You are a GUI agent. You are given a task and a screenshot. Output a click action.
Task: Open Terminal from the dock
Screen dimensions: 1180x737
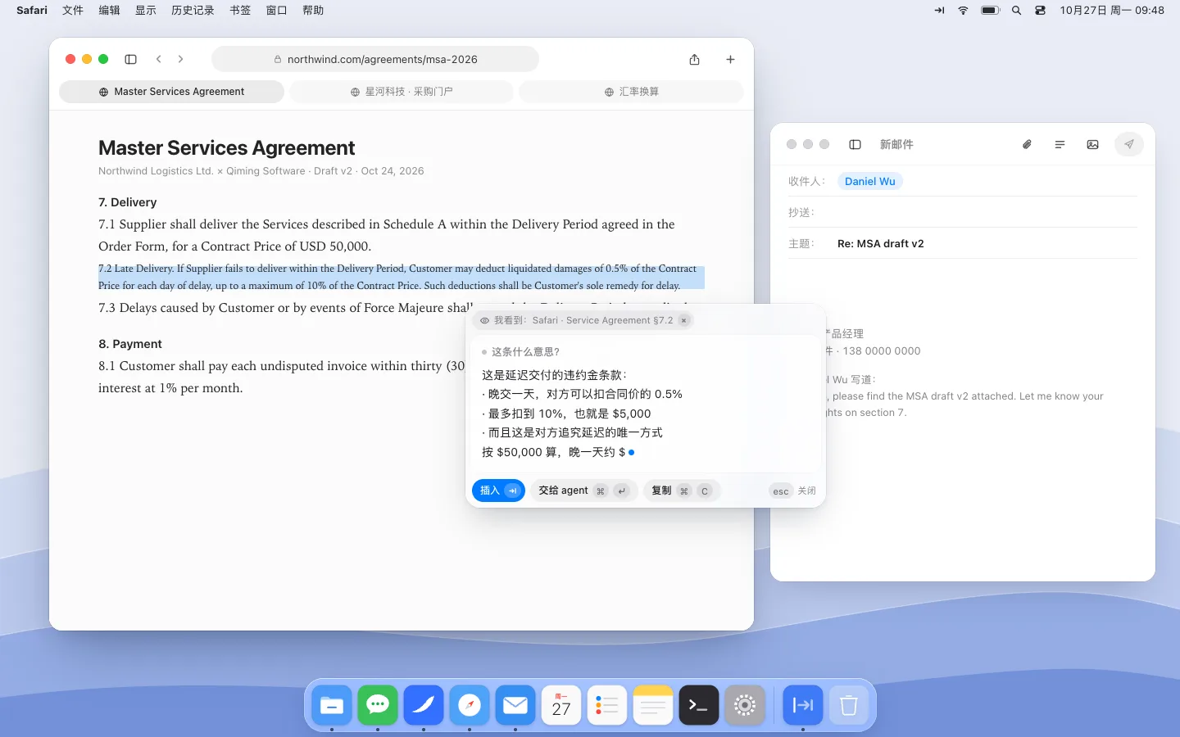point(699,705)
